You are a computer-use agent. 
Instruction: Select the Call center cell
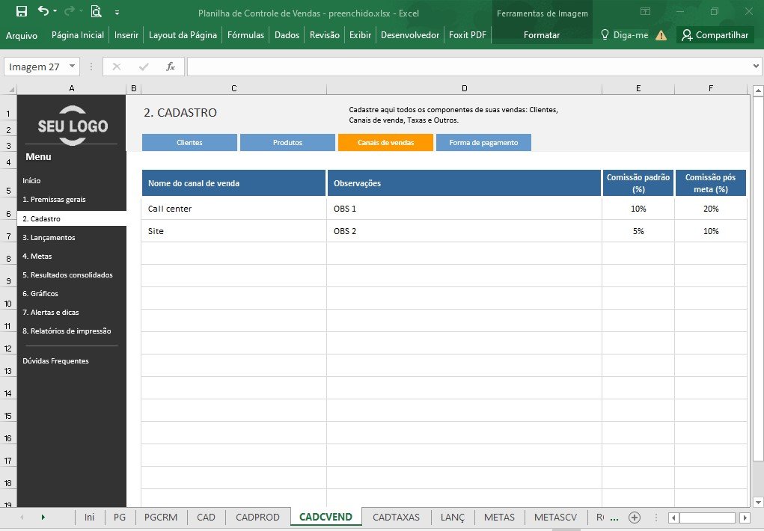(x=234, y=209)
